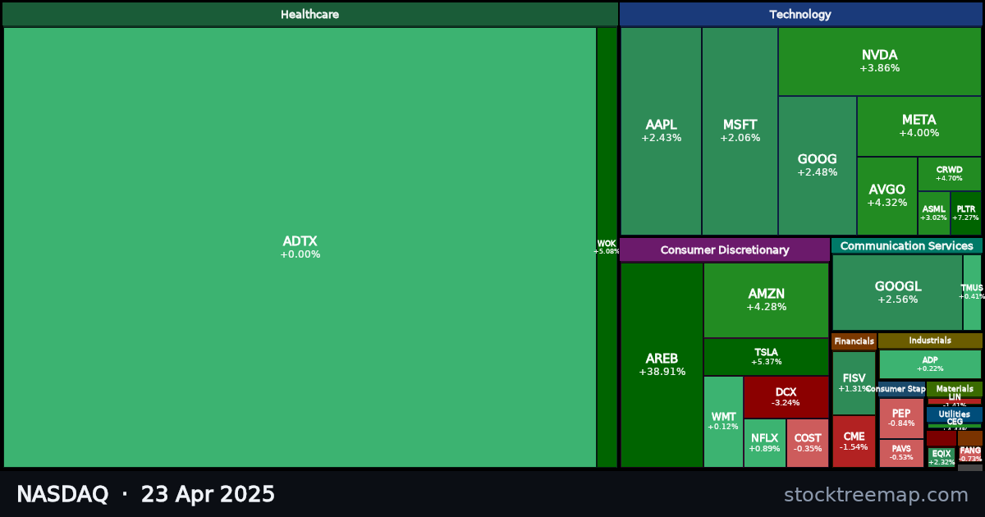Select the FANG -0.73% tile
This screenshot has height=517, width=985.
(x=970, y=455)
